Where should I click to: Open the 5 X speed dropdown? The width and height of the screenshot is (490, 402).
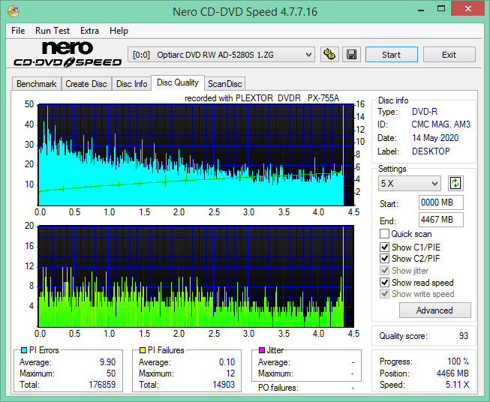pos(410,183)
